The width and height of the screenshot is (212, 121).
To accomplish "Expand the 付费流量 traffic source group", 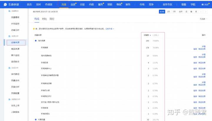I will [36, 119].
